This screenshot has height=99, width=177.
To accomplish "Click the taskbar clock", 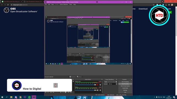I will click(x=169, y=97).
